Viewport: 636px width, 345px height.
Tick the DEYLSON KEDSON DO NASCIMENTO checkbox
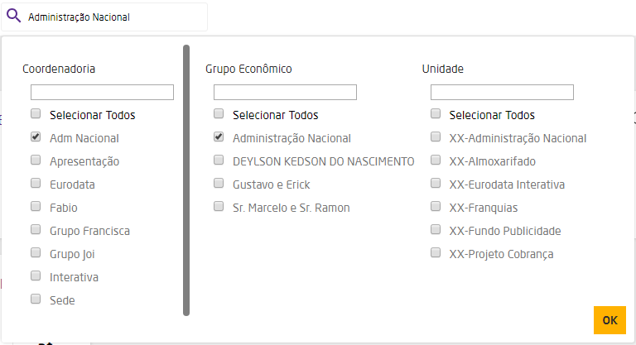219,161
